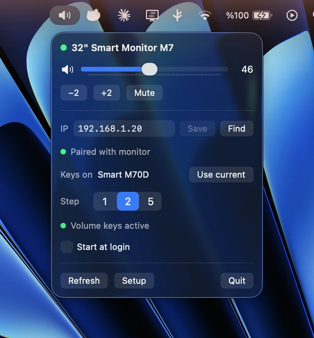This screenshot has height=338, width=314.
Task: Open the play circle menu bar icon
Action: 292,15
